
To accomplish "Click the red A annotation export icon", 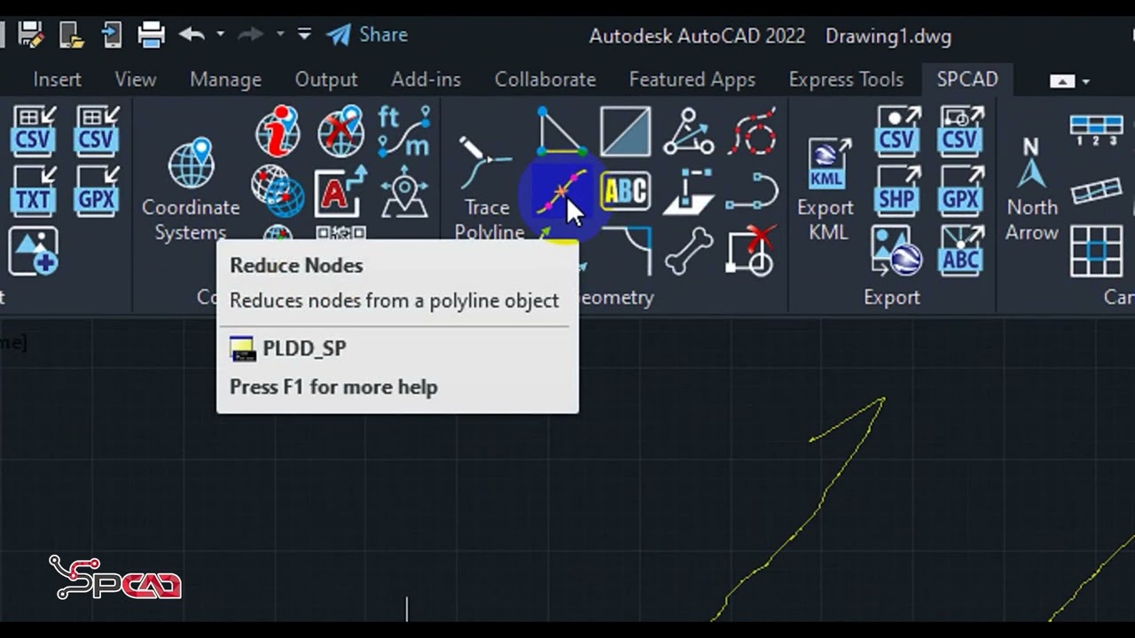I will [340, 191].
